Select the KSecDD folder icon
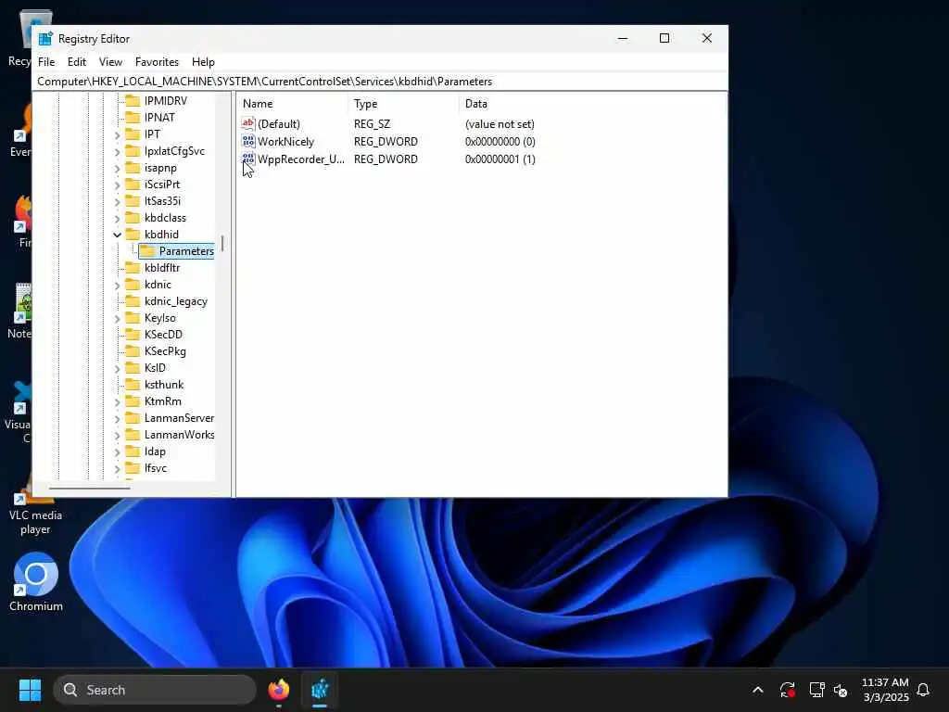 (132, 334)
